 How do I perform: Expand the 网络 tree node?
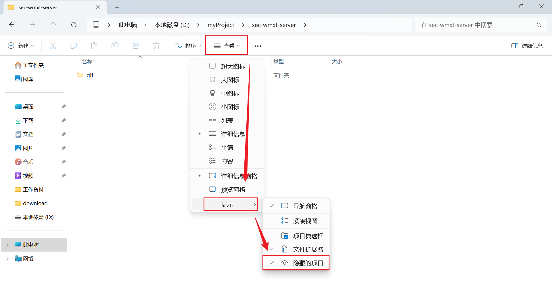coord(7,258)
